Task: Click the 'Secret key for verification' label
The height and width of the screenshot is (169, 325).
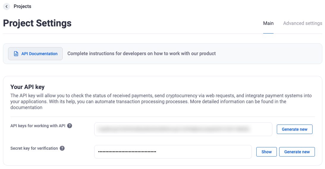Action: 34,148
